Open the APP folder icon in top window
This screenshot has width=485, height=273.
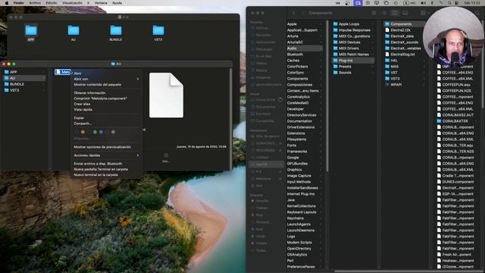pyautogui.click(x=31, y=30)
